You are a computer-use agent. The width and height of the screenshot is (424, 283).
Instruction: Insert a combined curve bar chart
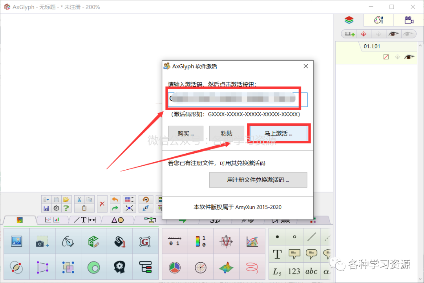coord(252,241)
